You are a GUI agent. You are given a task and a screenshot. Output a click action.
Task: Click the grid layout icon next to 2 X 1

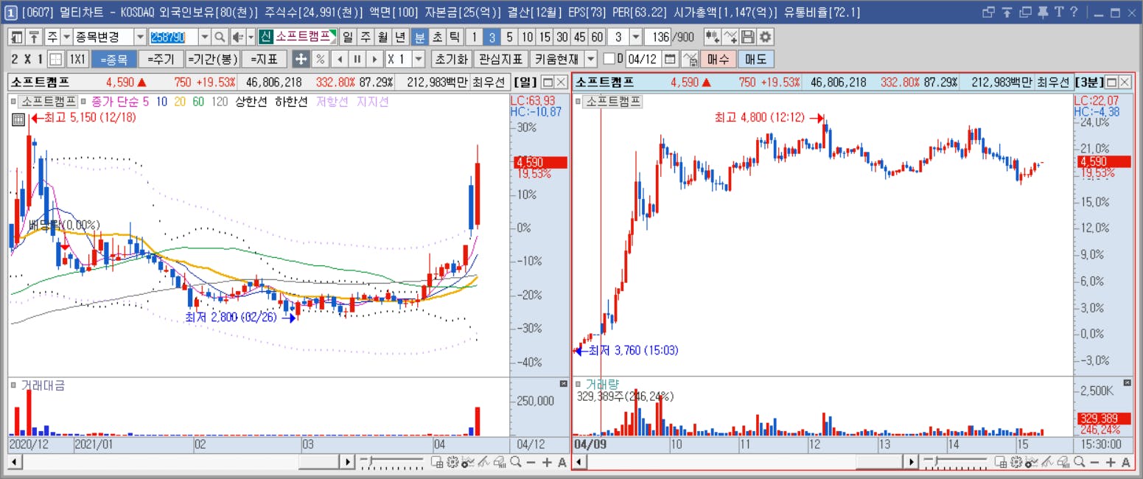55,59
